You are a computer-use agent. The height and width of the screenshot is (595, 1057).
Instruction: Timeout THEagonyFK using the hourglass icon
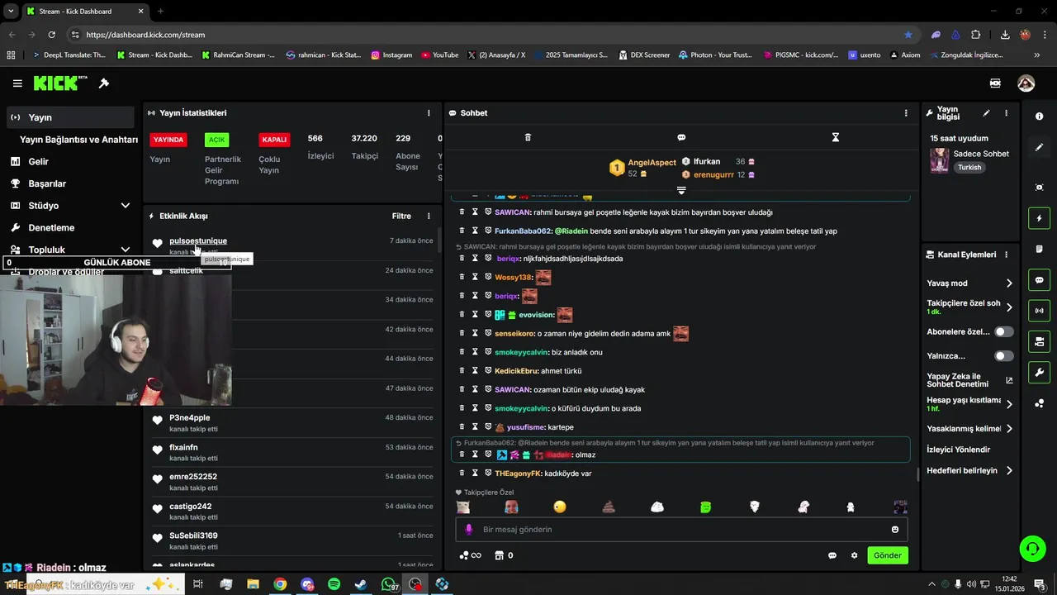click(475, 474)
